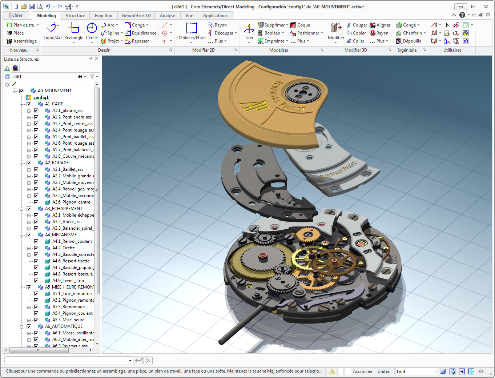
Task: Expand the A3.2_Ancre_ass node
Action: pyautogui.click(x=29, y=222)
